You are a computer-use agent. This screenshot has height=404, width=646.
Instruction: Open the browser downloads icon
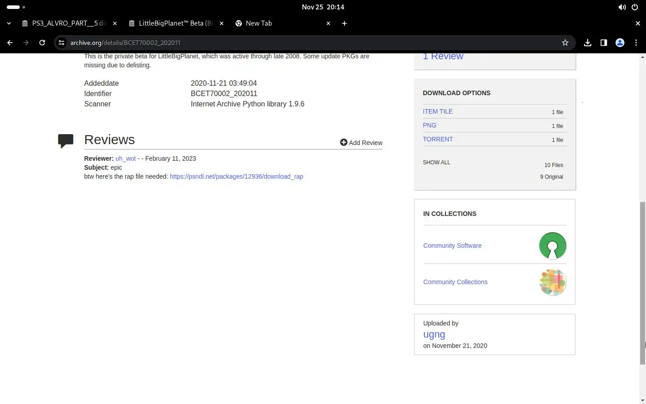coord(588,43)
